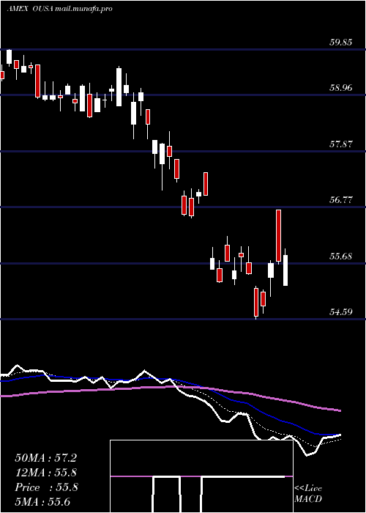Click the tallest red candle near 56.77

pyautogui.click(x=279, y=235)
